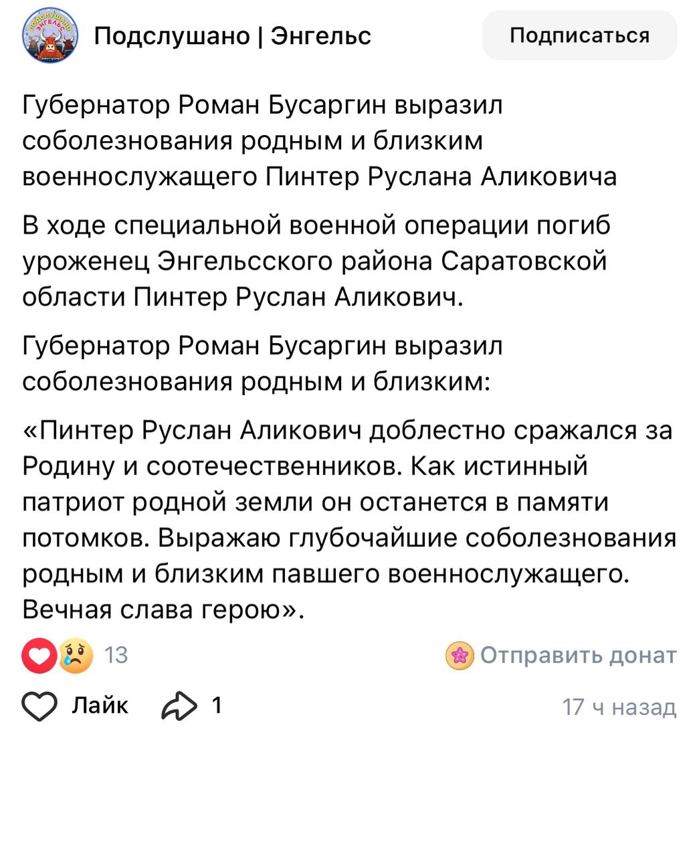Click the closing line Вечная слава герою
The width and height of the screenshot is (699, 856).
(x=163, y=610)
